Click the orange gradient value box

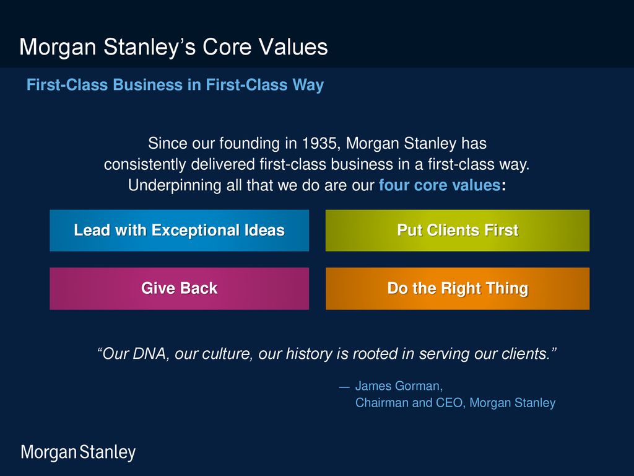tap(458, 288)
